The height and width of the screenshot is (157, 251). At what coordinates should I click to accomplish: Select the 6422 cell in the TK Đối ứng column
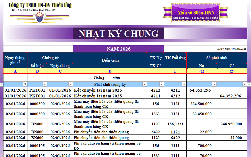coord(175,138)
